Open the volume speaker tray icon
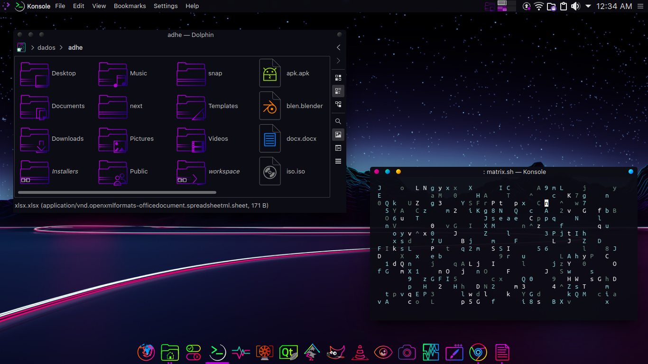 pos(575,6)
